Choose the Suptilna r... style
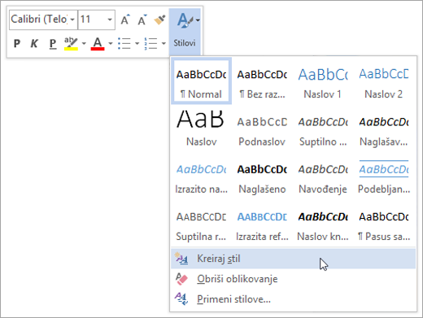The width and height of the screenshot is (423, 318). pos(201,224)
